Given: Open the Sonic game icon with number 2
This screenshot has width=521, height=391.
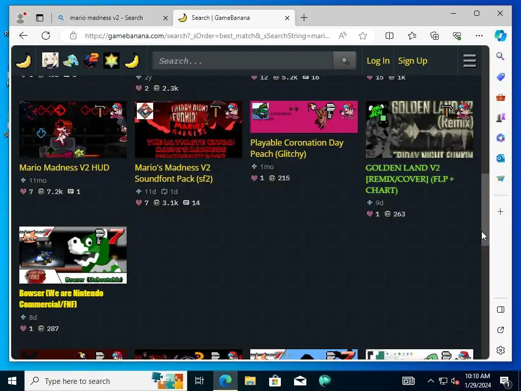Looking at the screenshot, I should (x=91, y=61).
